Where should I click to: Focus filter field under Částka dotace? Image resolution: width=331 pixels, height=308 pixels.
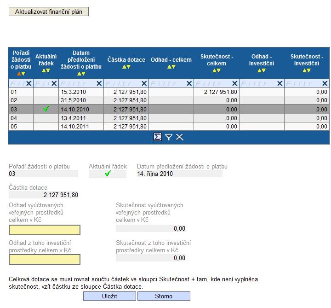(123, 83)
